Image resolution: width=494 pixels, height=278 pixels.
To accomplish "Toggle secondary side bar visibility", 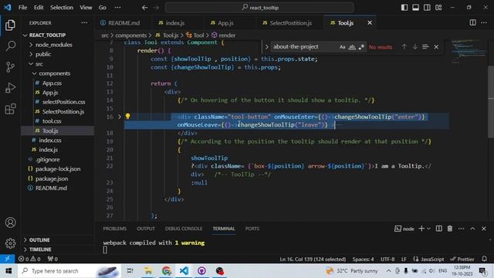I will [x=427, y=8].
